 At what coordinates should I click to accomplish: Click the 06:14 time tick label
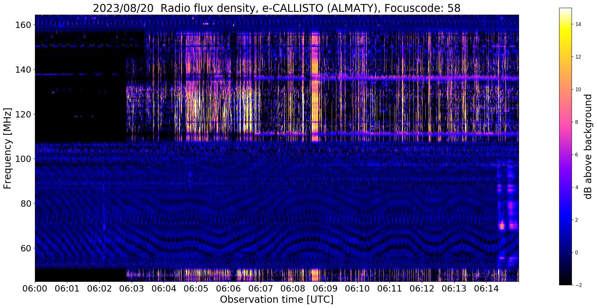tap(486, 289)
